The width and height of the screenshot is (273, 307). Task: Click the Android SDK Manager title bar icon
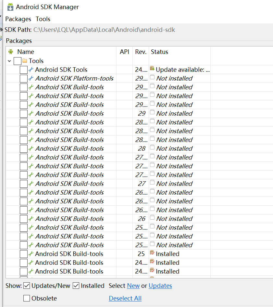tap(10, 7)
